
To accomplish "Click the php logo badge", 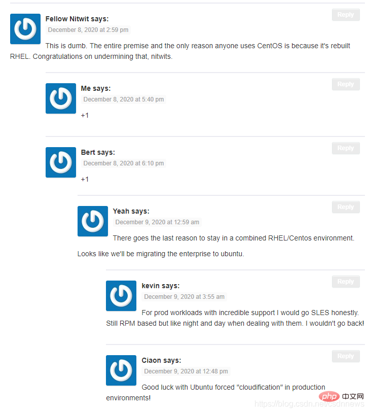I will (x=329, y=396).
